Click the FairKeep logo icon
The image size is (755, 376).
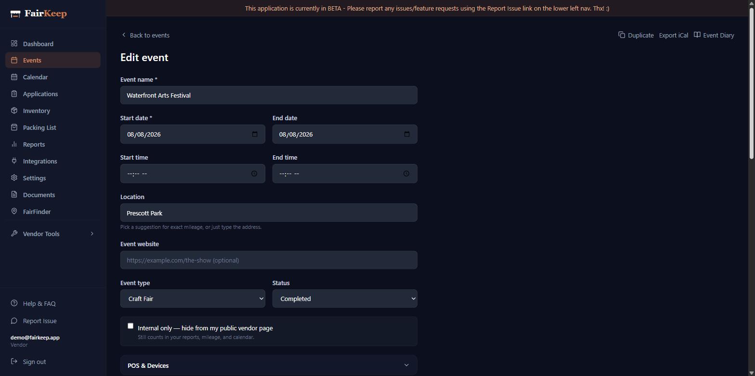tap(15, 13)
